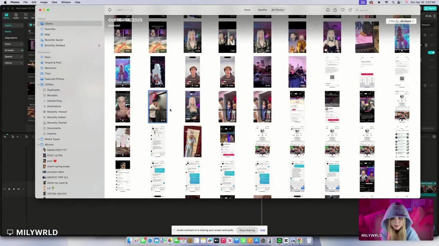This screenshot has width=439, height=246.
Task: Click the Export button in CapCut
Action: tap(430, 8)
